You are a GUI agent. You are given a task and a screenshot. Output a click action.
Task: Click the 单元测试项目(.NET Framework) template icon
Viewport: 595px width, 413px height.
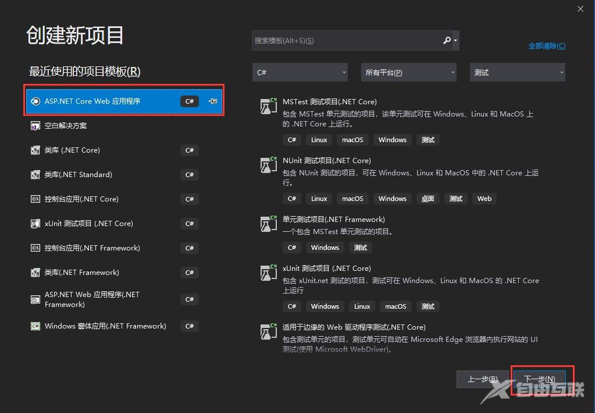268,224
